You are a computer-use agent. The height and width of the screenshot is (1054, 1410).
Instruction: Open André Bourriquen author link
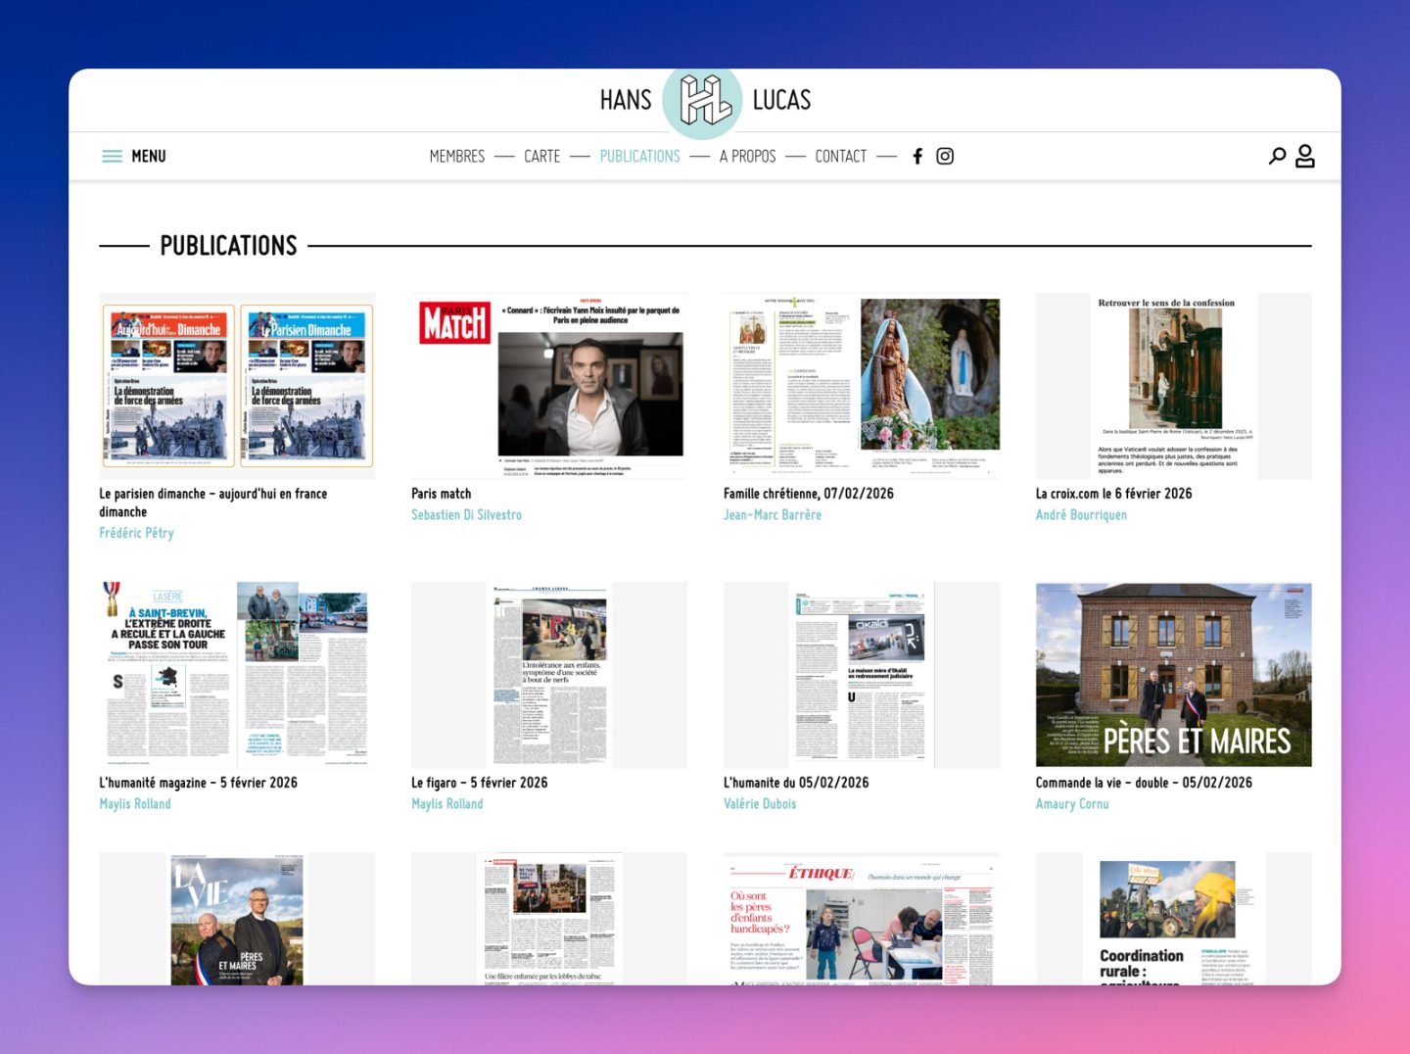(1081, 514)
